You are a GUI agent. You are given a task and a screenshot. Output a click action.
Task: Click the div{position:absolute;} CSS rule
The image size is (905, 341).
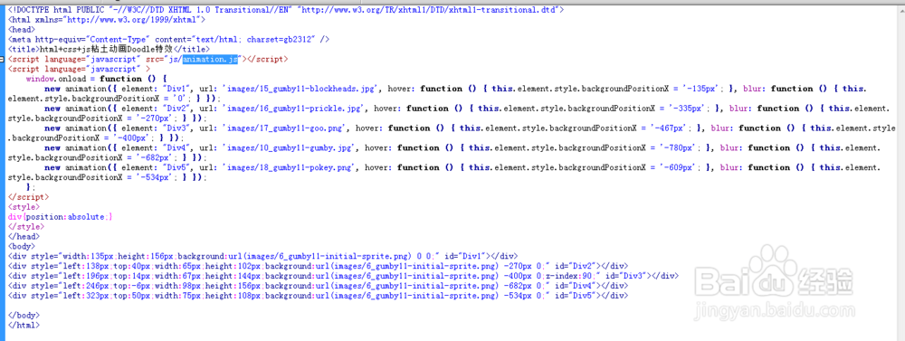point(60,216)
